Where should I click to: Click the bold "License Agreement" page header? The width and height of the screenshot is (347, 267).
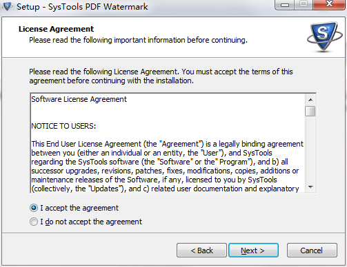coord(56,29)
